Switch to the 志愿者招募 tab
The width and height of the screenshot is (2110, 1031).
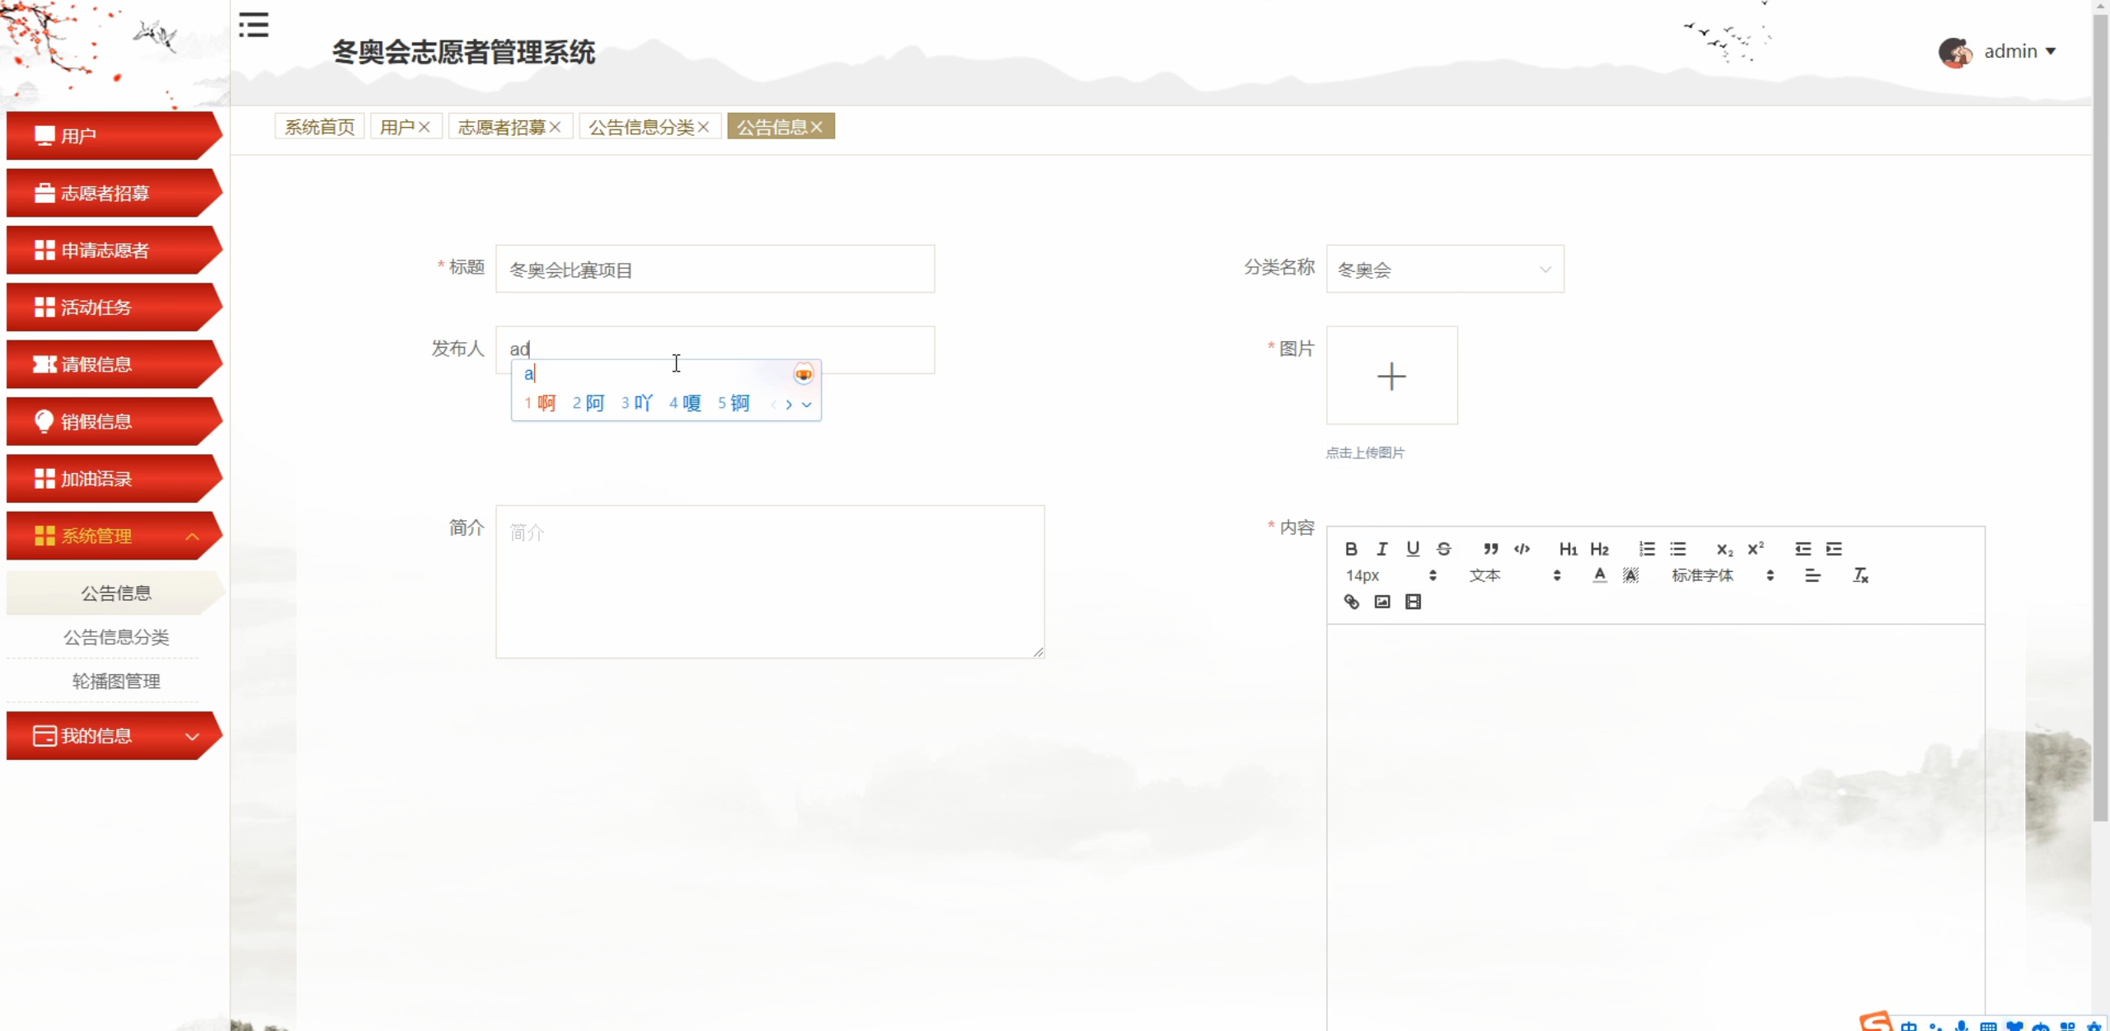click(501, 127)
